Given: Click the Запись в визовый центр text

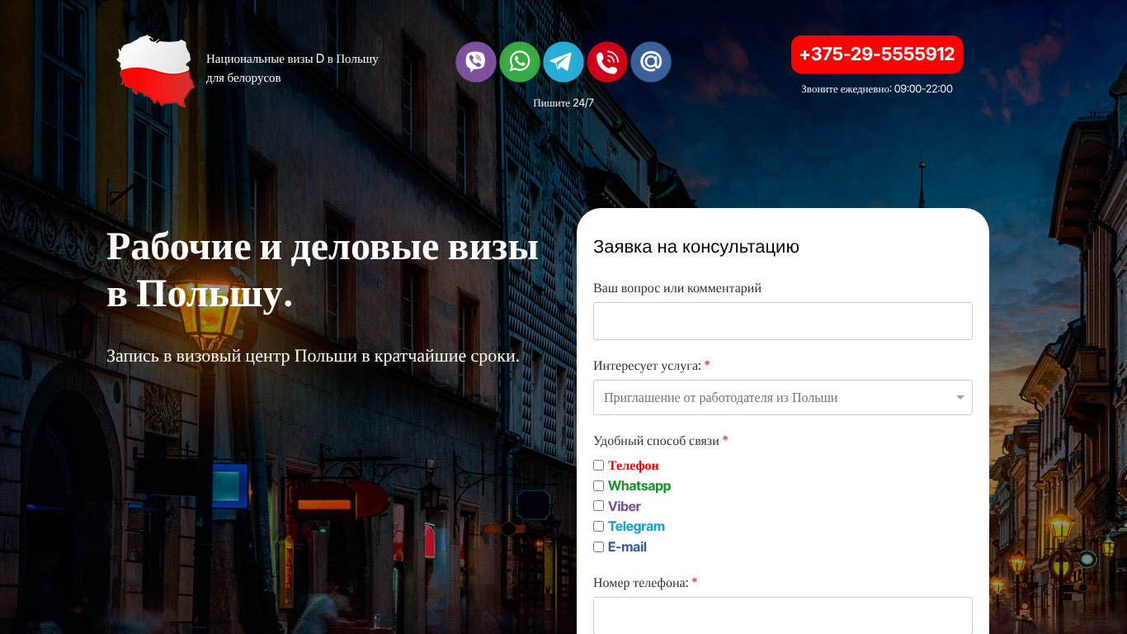Looking at the screenshot, I should 314,357.
